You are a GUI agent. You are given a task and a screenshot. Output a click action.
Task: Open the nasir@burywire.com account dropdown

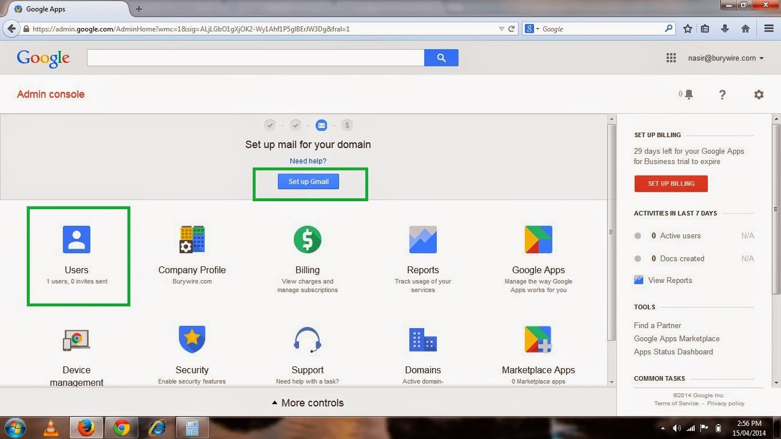726,58
